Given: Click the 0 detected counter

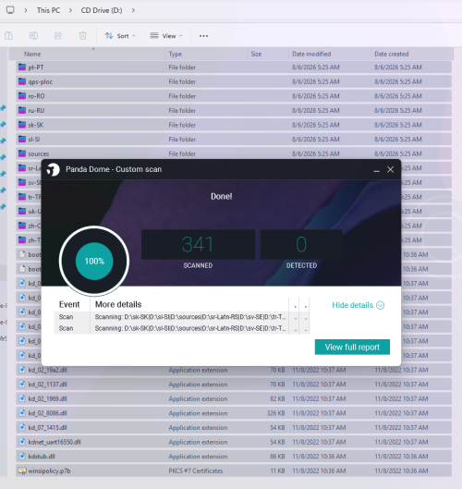Looking at the screenshot, I should coord(301,244).
